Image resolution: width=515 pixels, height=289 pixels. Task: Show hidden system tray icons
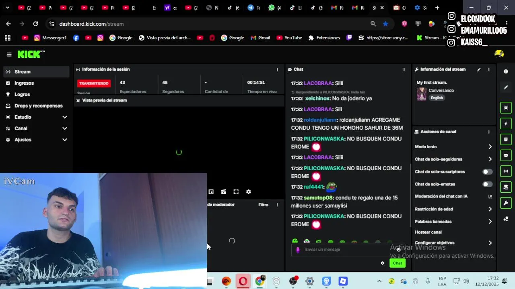(x=379, y=281)
